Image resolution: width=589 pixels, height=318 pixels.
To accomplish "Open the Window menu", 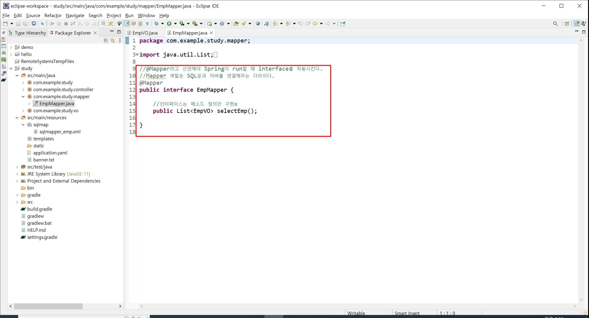I will click(146, 15).
